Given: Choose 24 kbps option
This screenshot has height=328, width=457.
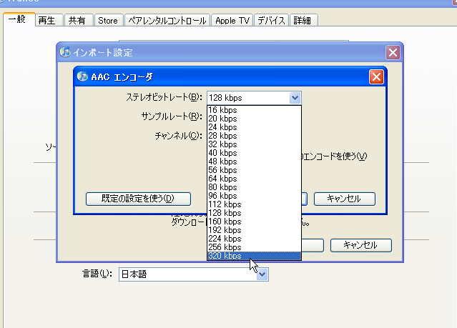Looking at the screenshot, I should 254,127.
